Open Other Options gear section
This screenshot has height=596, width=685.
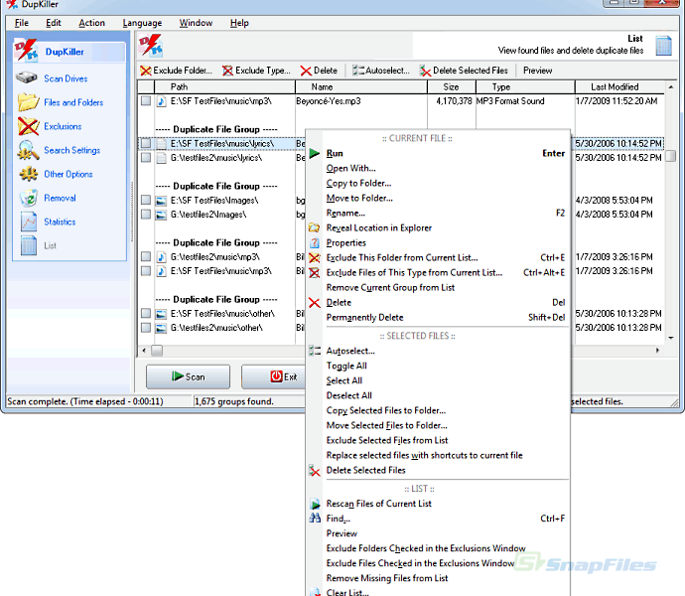point(56,174)
